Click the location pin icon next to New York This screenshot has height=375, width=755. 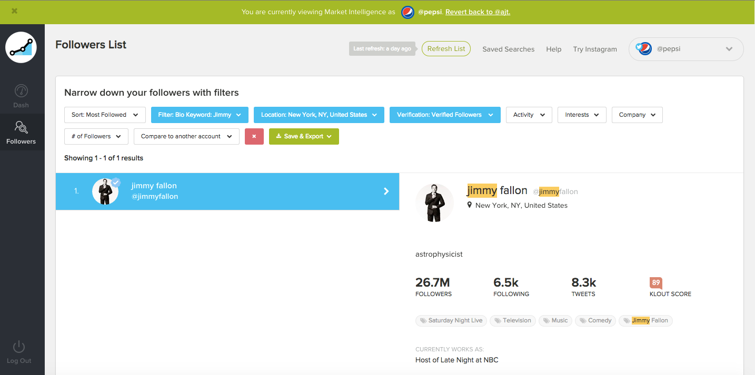coord(470,205)
